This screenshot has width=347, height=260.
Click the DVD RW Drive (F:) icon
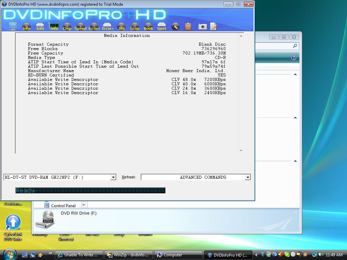click(x=45, y=219)
